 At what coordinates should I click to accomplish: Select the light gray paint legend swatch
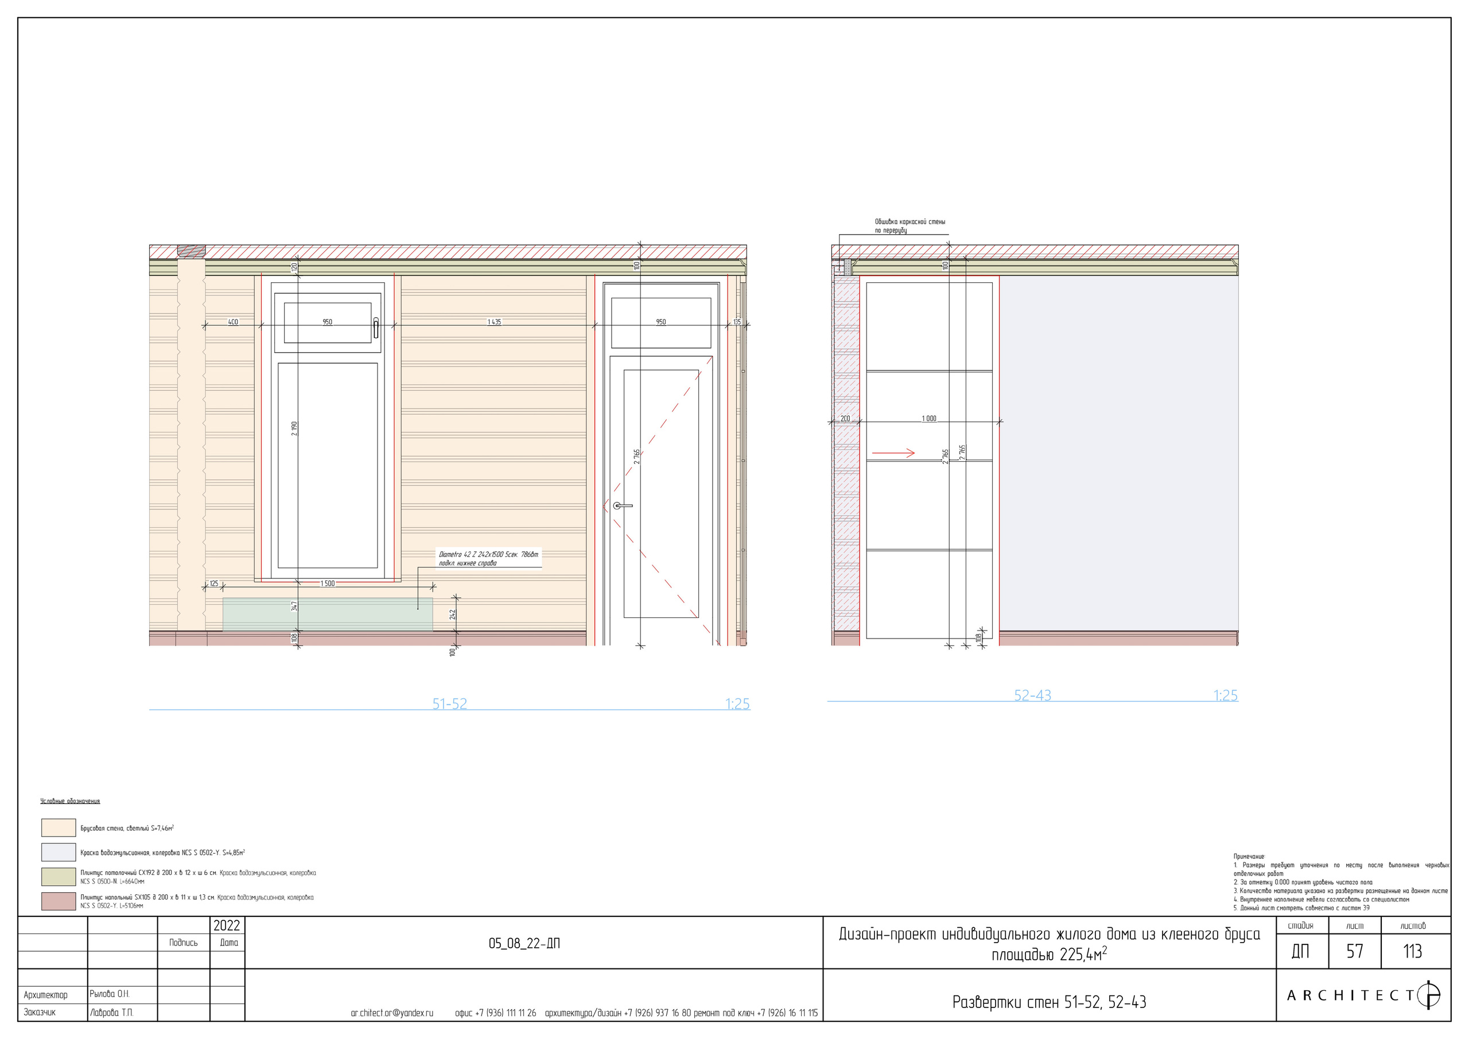tap(58, 852)
